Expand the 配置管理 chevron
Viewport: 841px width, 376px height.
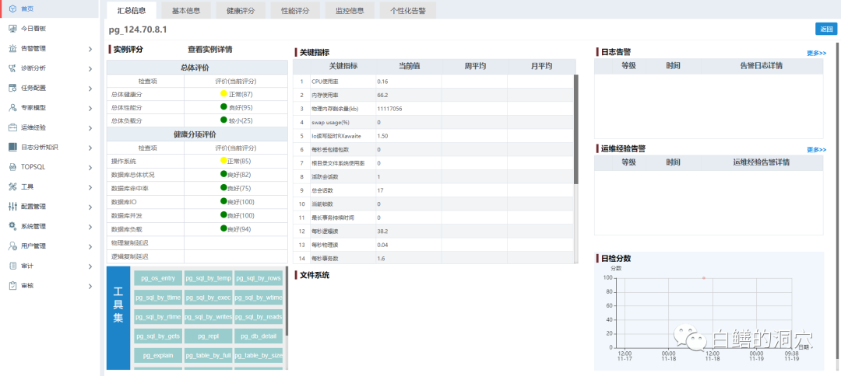point(90,207)
